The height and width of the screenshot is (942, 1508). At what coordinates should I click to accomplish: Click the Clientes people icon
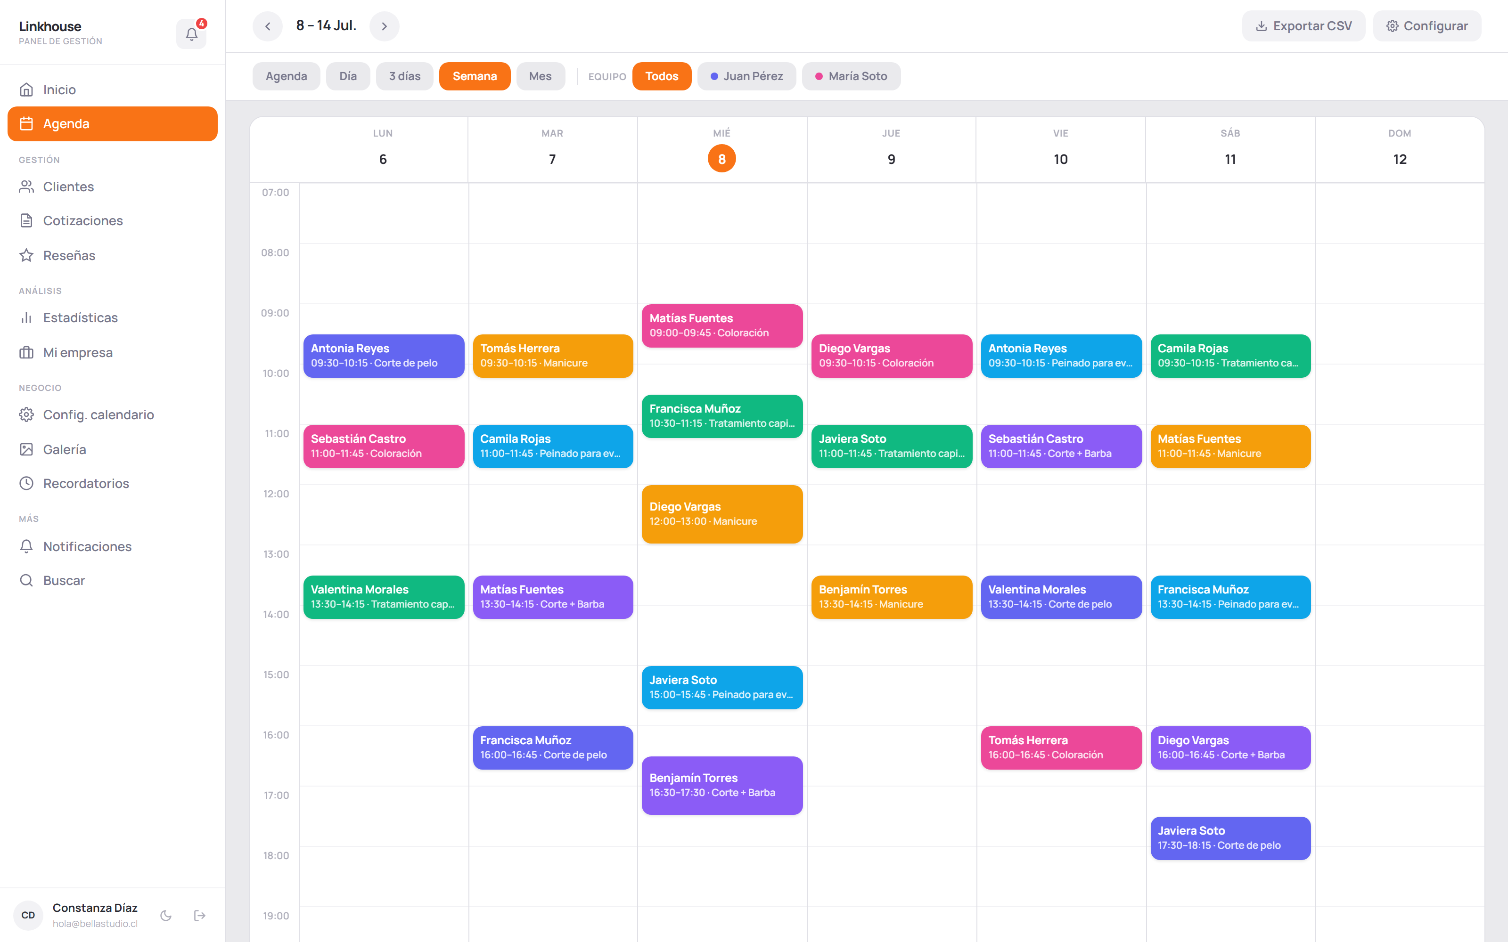pos(26,187)
